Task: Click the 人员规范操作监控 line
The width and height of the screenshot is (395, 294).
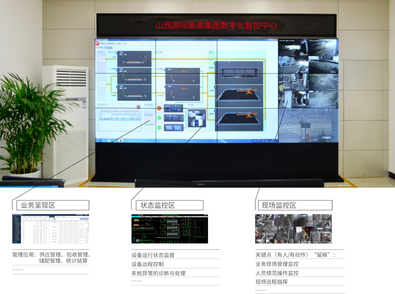Action: tap(277, 273)
